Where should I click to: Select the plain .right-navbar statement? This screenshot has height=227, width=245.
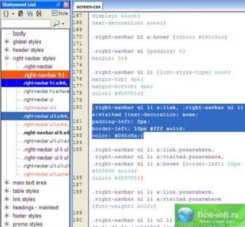38,67
